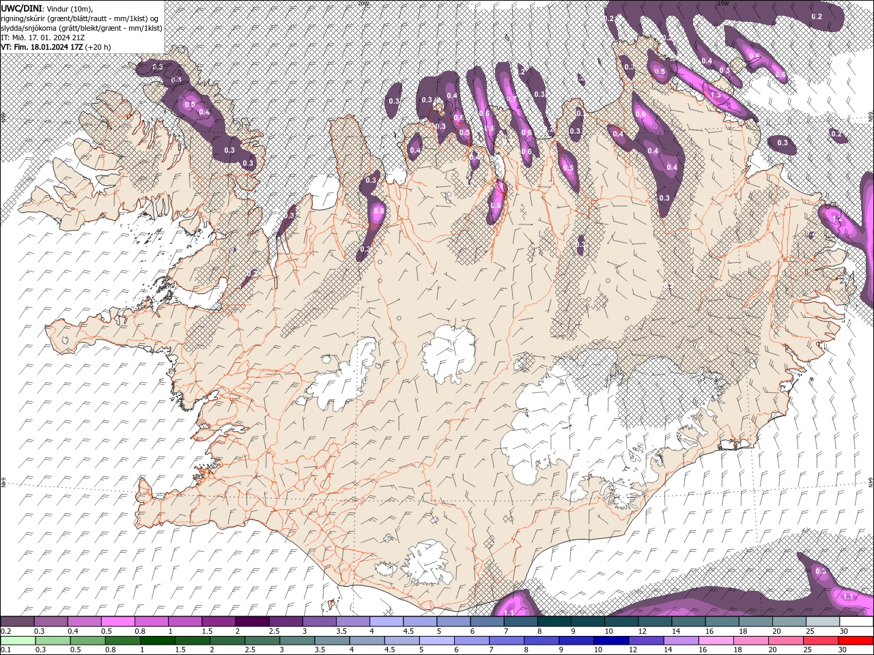Click the UWC/DINI title text
Screen dimensions: 874x655
22,8
